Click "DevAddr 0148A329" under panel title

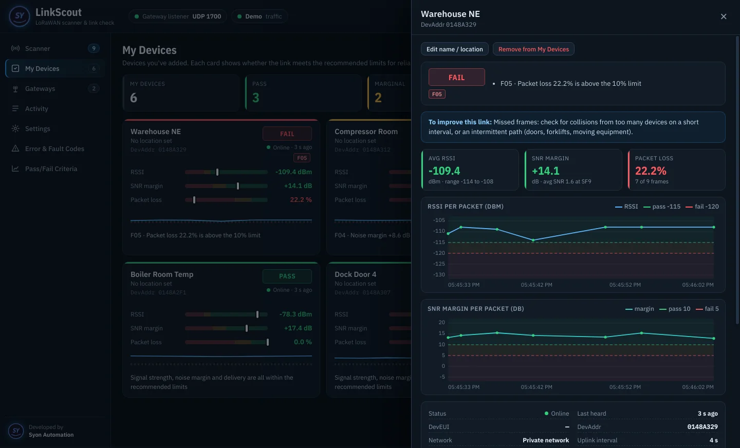tap(449, 25)
